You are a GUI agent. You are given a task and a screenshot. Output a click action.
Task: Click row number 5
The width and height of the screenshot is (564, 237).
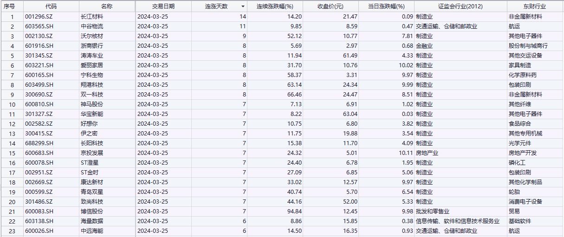click(x=12, y=56)
